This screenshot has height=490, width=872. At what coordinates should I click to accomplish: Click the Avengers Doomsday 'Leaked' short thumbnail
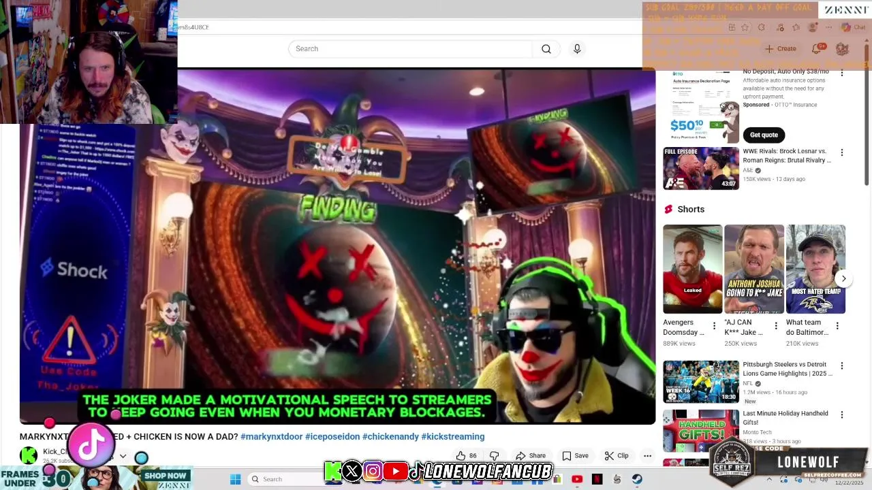click(693, 269)
